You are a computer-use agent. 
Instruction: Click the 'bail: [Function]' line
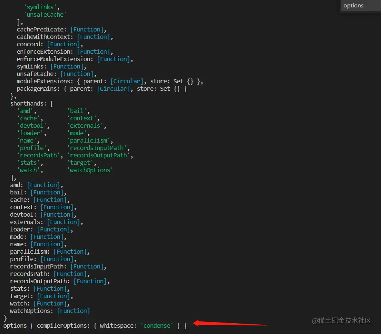(x=38, y=193)
